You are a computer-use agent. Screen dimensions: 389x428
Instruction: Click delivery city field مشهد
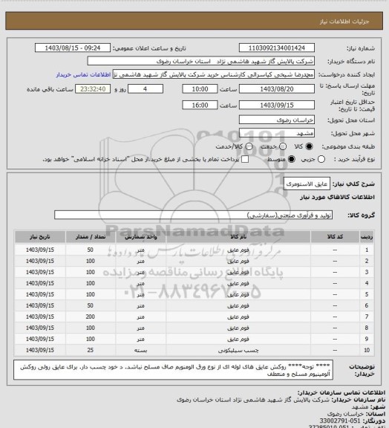(x=277, y=133)
